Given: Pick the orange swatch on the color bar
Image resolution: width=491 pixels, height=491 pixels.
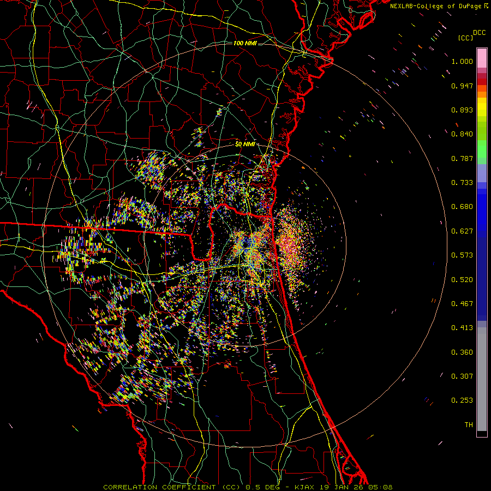Looking at the screenshot, I should tap(482, 95).
